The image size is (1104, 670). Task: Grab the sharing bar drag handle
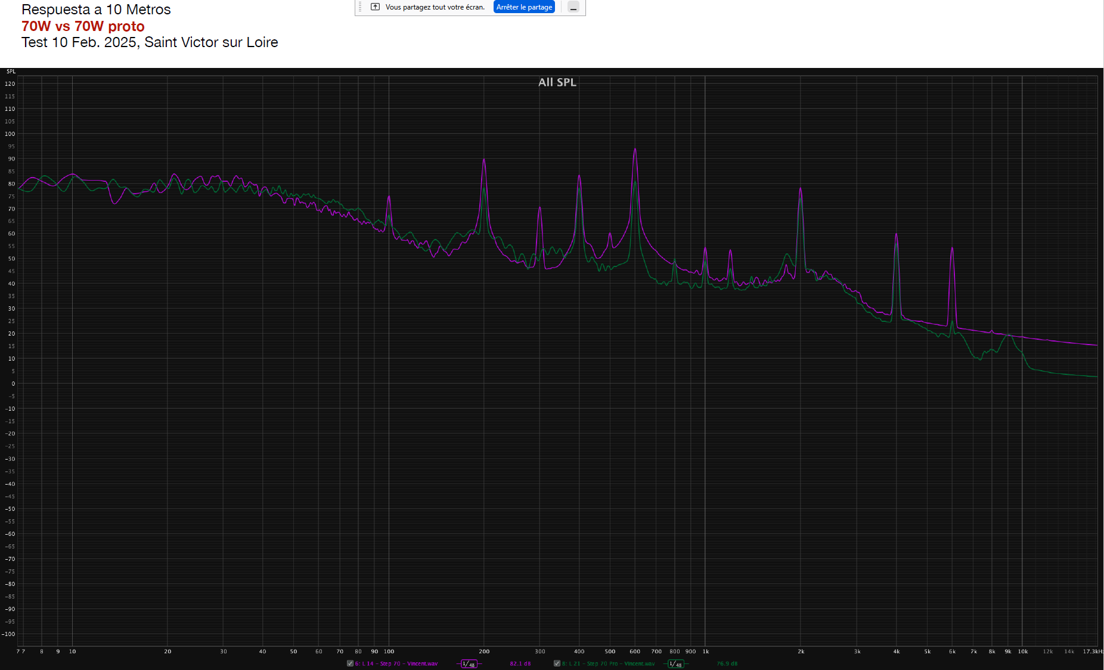tap(360, 7)
